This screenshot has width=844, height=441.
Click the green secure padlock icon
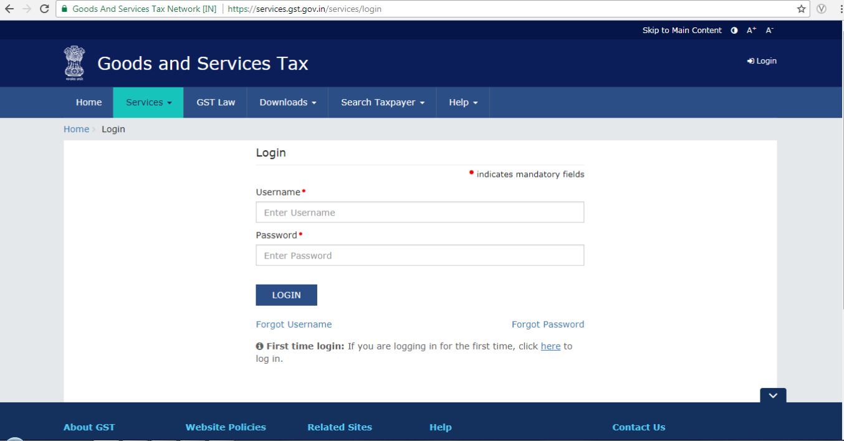(x=64, y=9)
